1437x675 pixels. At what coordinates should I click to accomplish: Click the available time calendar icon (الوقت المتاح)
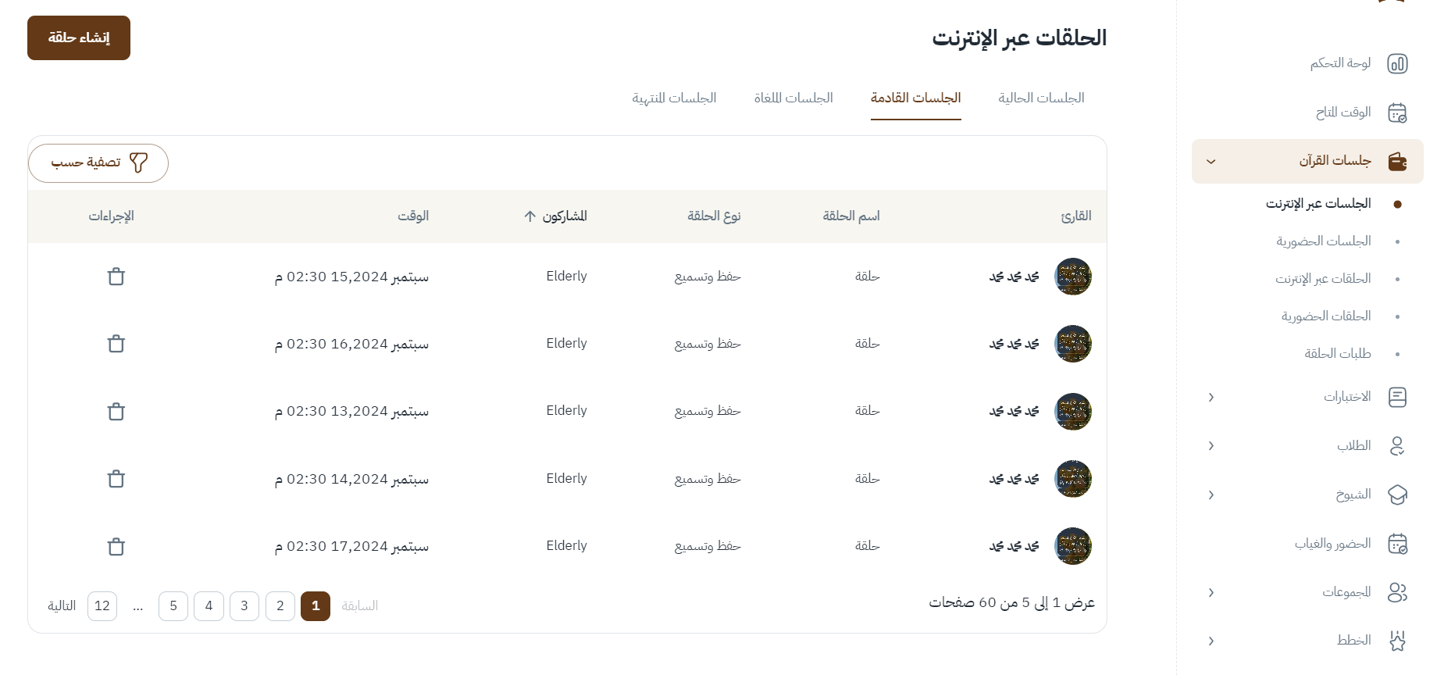(x=1397, y=112)
